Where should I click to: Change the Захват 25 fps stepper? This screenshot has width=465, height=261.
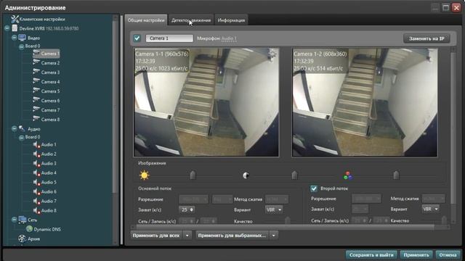click(x=187, y=210)
